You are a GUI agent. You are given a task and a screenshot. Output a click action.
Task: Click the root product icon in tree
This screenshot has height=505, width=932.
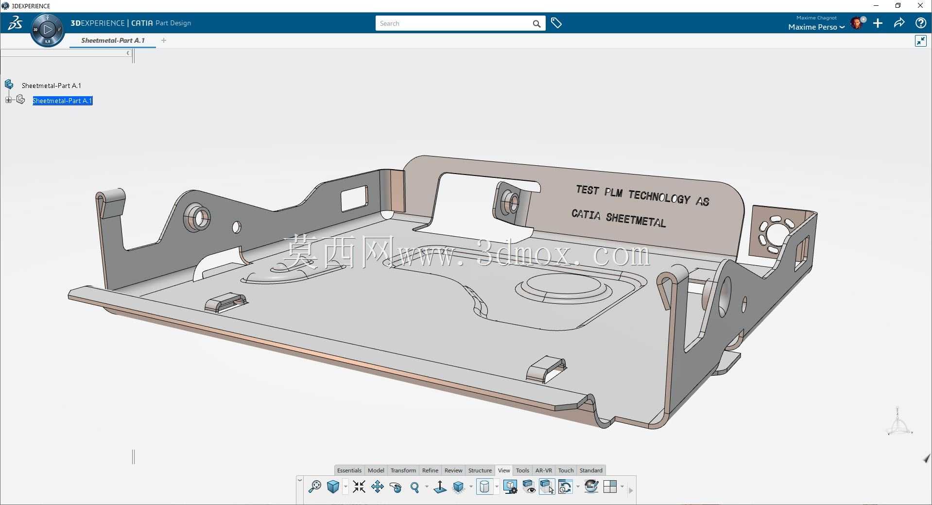9,85
